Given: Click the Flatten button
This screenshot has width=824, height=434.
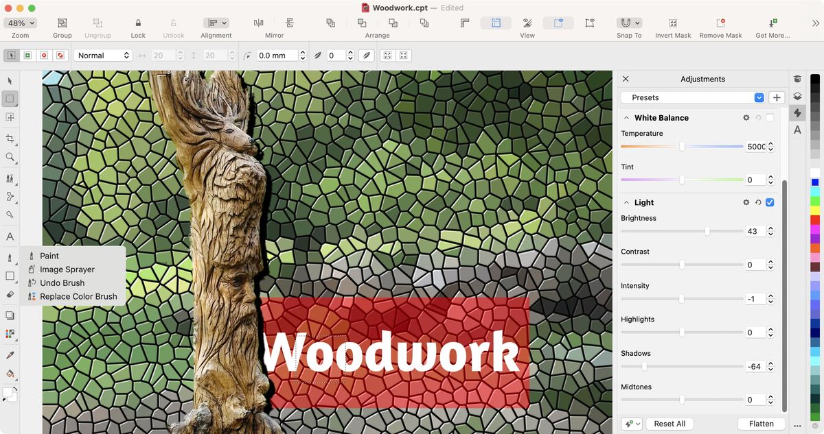Looking at the screenshot, I should pyautogui.click(x=762, y=424).
